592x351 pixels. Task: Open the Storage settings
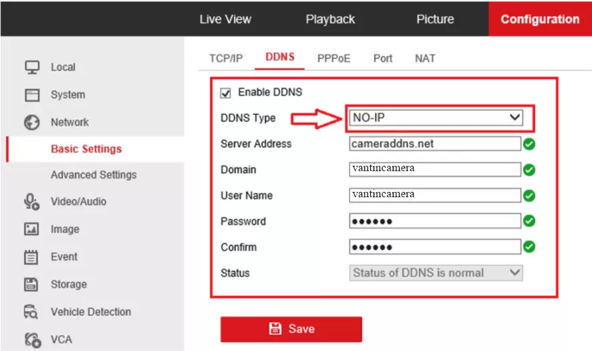pyautogui.click(x=69, y=285)
